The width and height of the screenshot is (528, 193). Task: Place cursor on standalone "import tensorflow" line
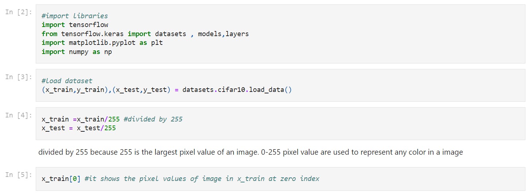point(75,25)
